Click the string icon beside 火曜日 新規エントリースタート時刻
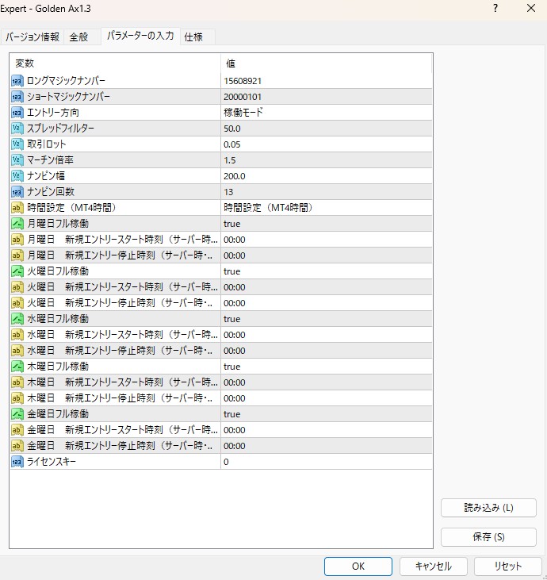Screen dimensions: 547x580 pos(17,287)
